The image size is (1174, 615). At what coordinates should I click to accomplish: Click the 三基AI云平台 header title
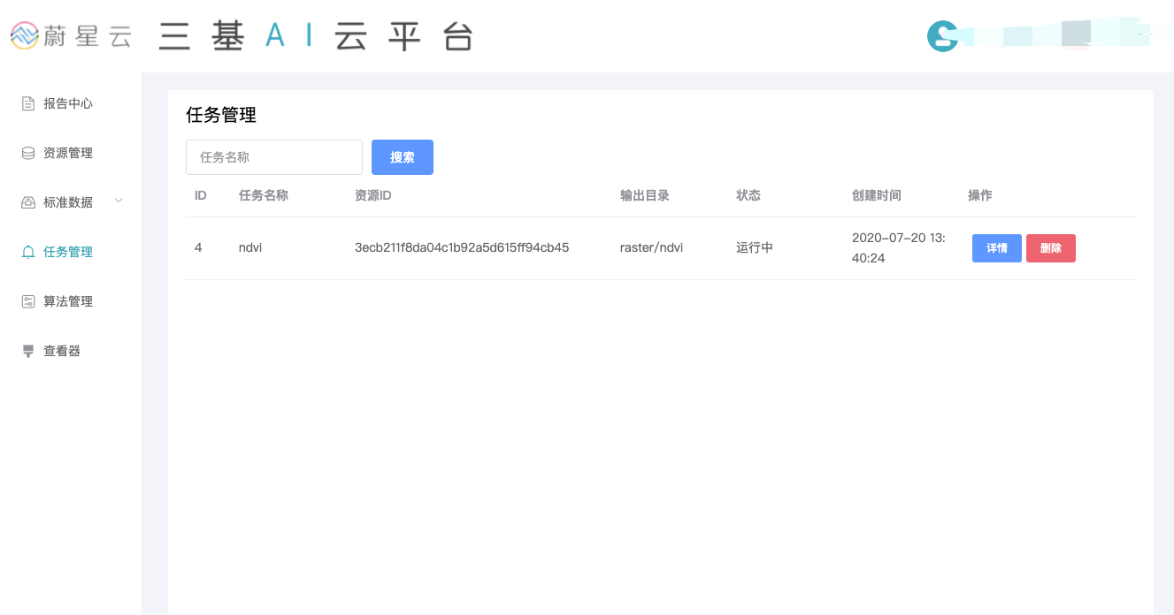316,37
